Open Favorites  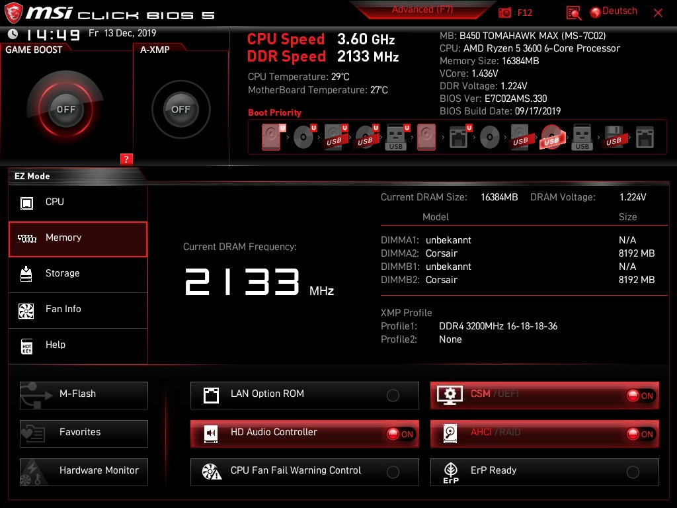click(x=84, y=433)
